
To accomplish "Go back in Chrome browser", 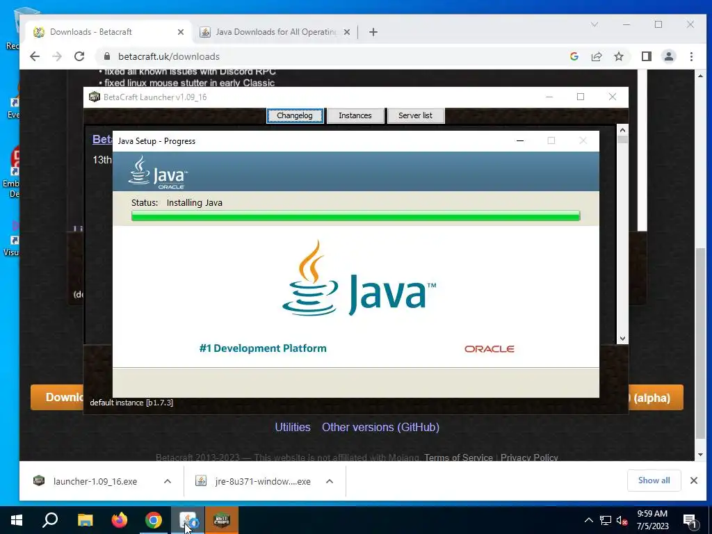I will [x=35, y=56].
